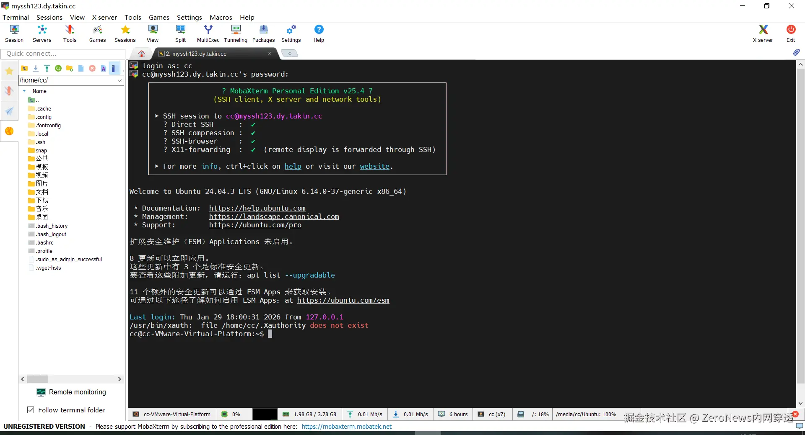Toggle the highlighted dark blue SFTP toolbar button
Viewport: 805px width, 435px height.
tap(114, 68)
